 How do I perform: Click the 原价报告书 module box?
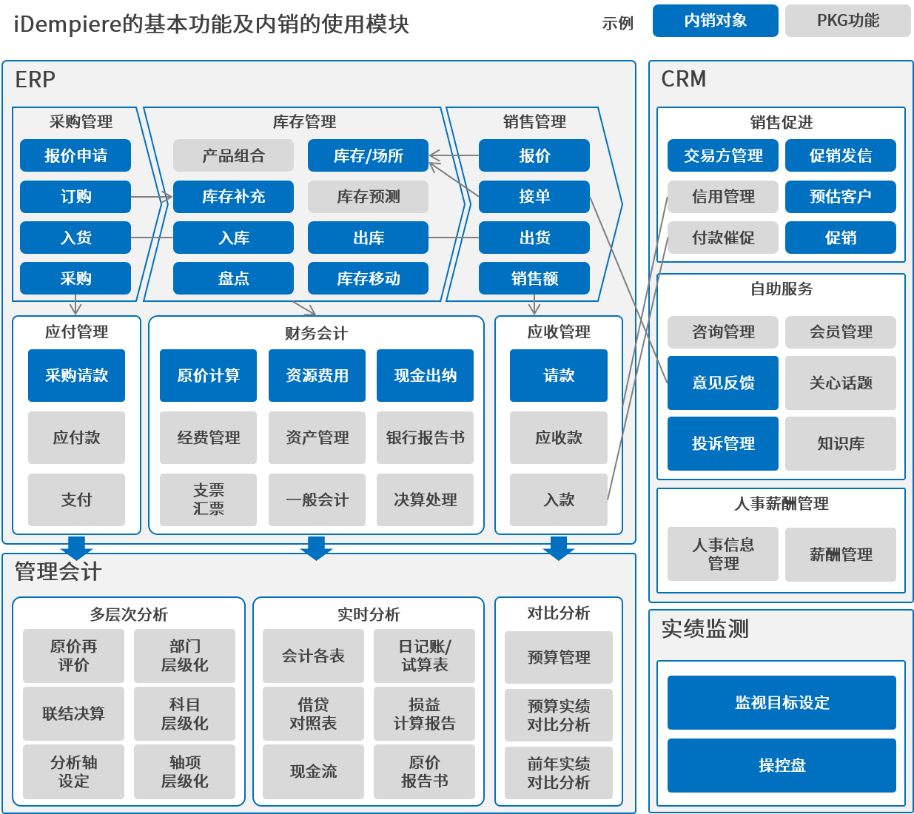(424, 772)
